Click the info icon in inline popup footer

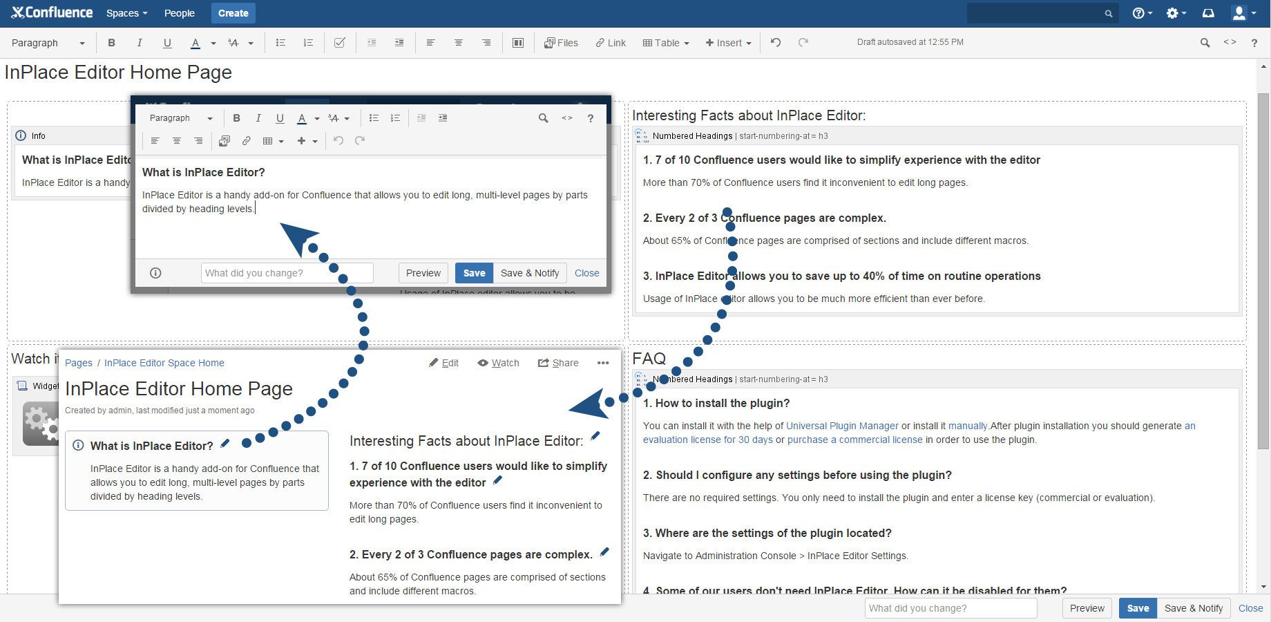click(x=155, y=273)
